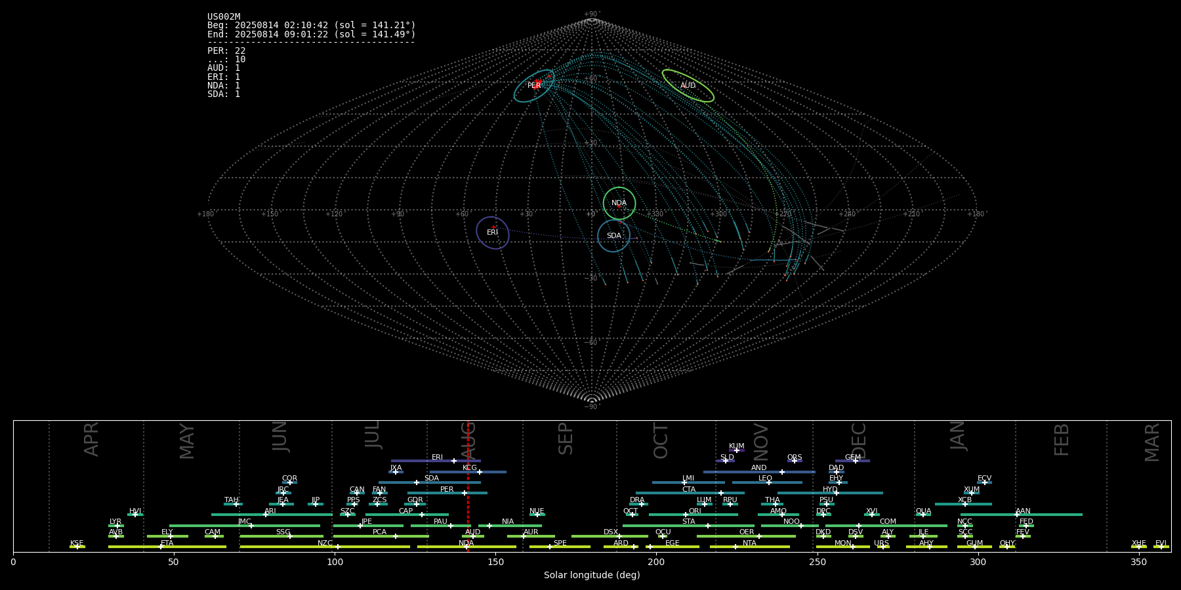Click the +240 longitude grid label
Screen dimensions: 1181x590
[x=847, y=214]
